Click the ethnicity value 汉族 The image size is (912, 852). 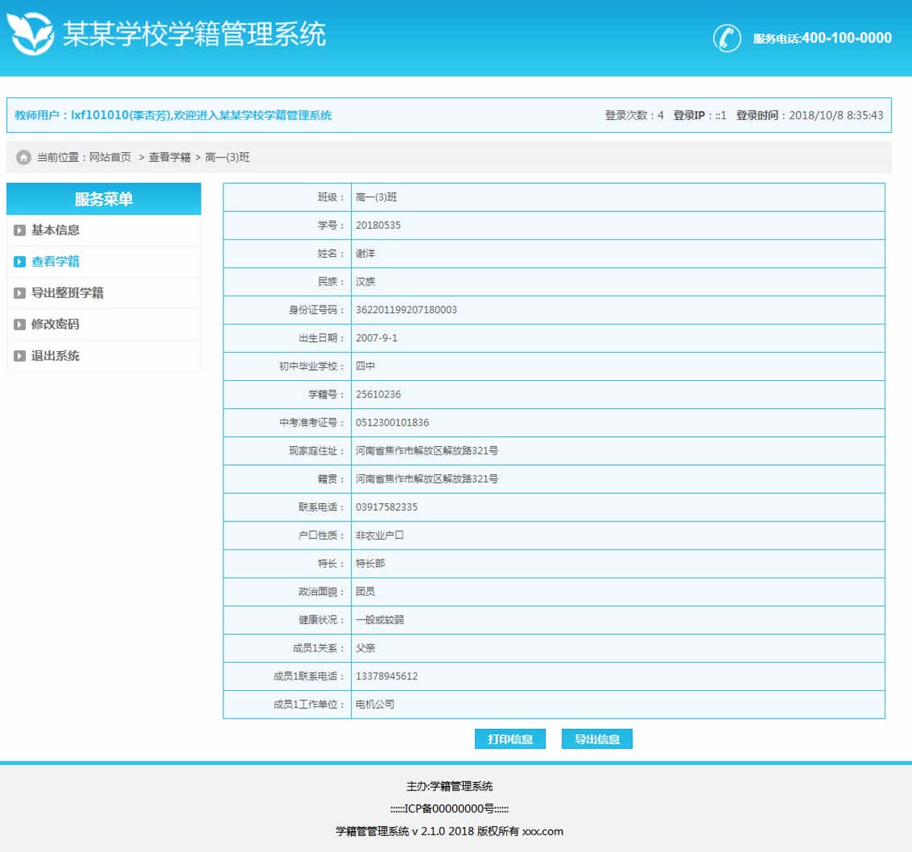coord(366,282)
